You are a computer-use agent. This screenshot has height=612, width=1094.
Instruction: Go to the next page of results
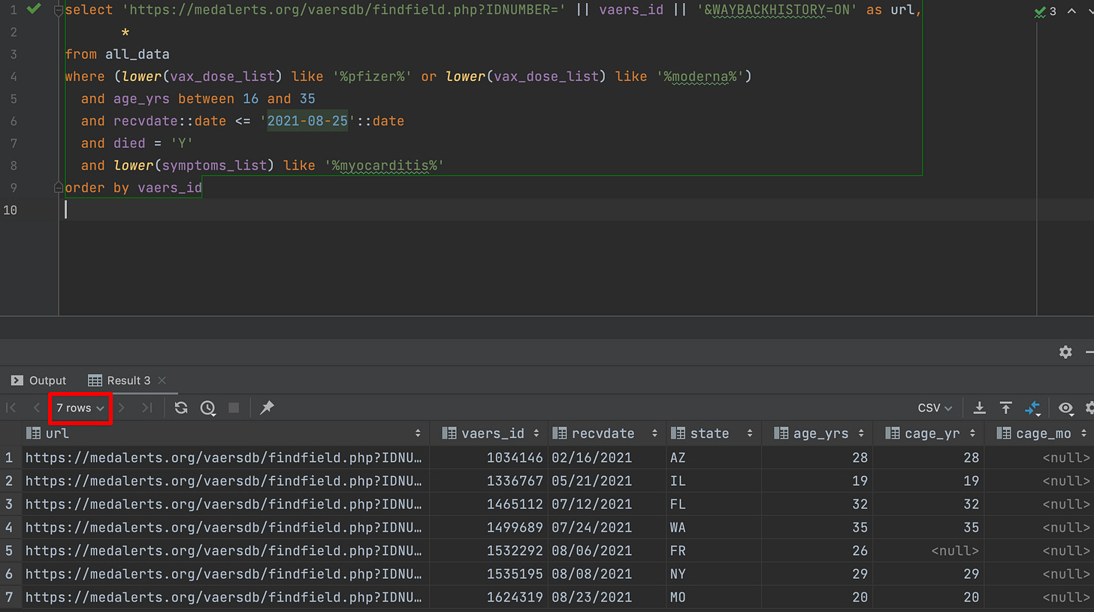tap(122, 408)
